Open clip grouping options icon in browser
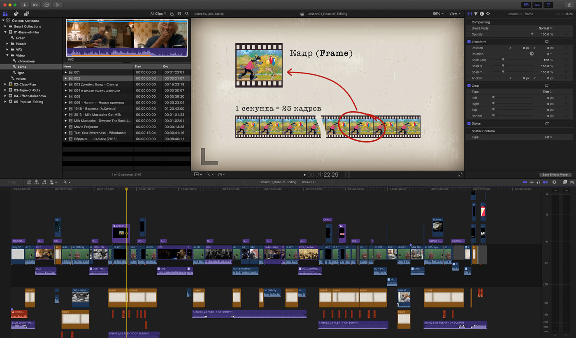This screenshot has width=576, height=338. coord(179,14)
